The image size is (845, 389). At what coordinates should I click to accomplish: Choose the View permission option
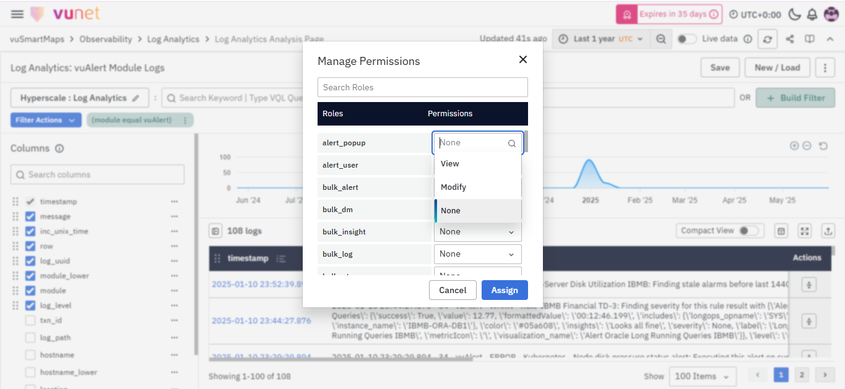point(450,164)
